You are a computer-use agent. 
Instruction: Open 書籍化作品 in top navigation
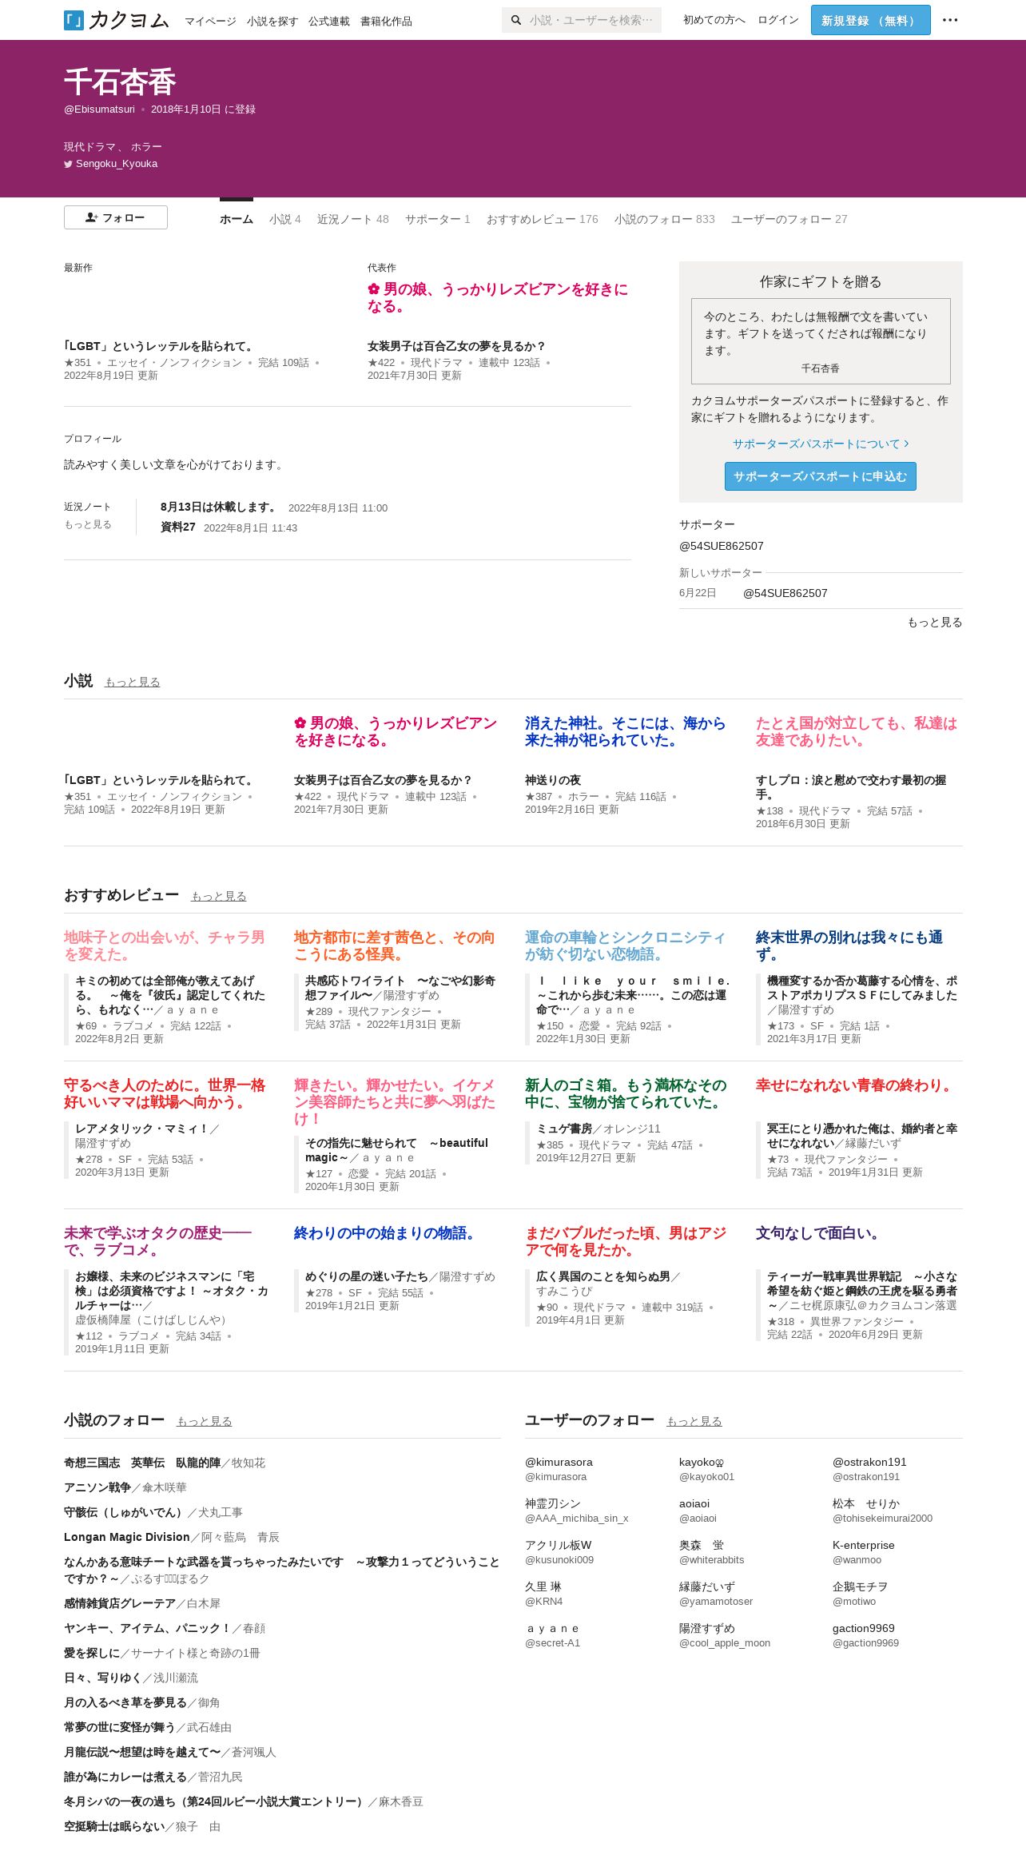386,22
